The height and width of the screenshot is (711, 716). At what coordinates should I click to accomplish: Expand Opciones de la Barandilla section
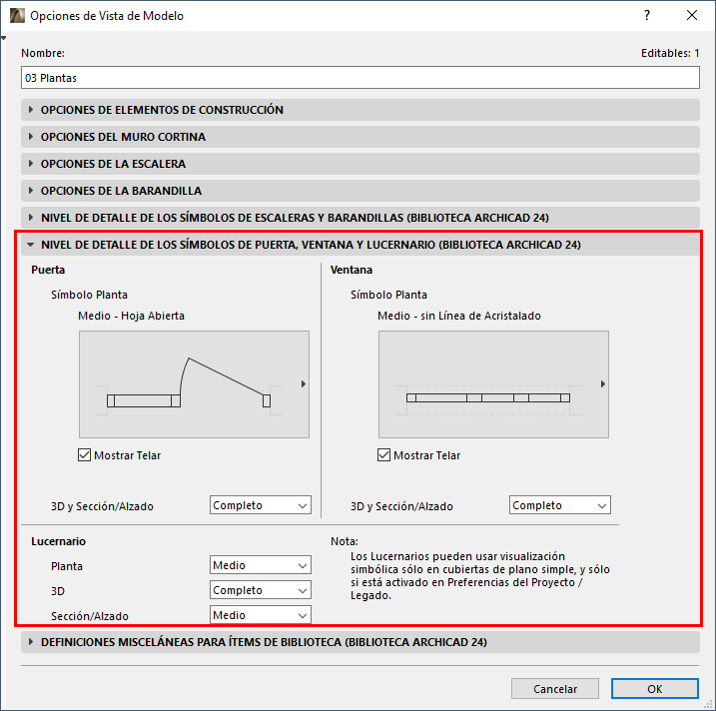[x=359, y=191]
